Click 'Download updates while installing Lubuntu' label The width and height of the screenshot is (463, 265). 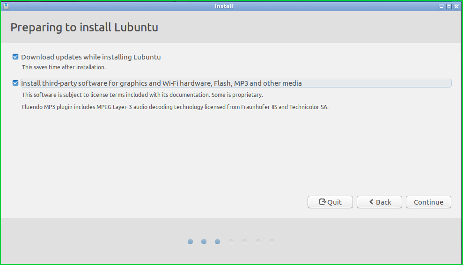click(x=91, y=57)
